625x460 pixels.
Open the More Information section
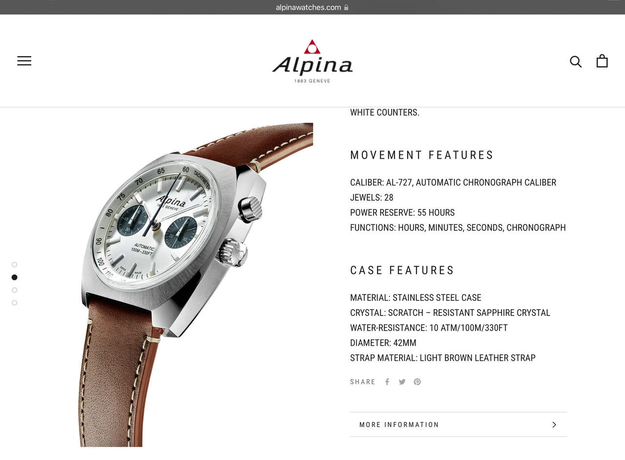tap(458, 424)
